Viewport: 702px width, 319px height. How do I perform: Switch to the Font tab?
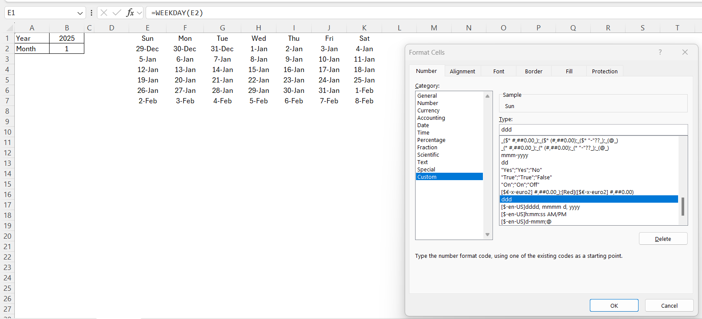pos(499,71)
